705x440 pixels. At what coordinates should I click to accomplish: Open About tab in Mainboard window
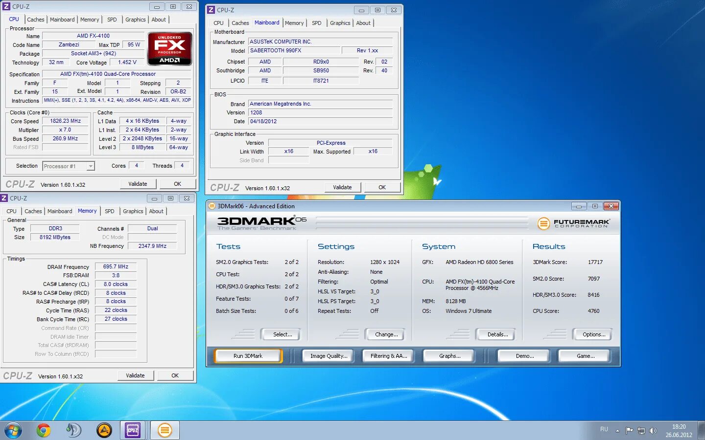tap(363, 23)
